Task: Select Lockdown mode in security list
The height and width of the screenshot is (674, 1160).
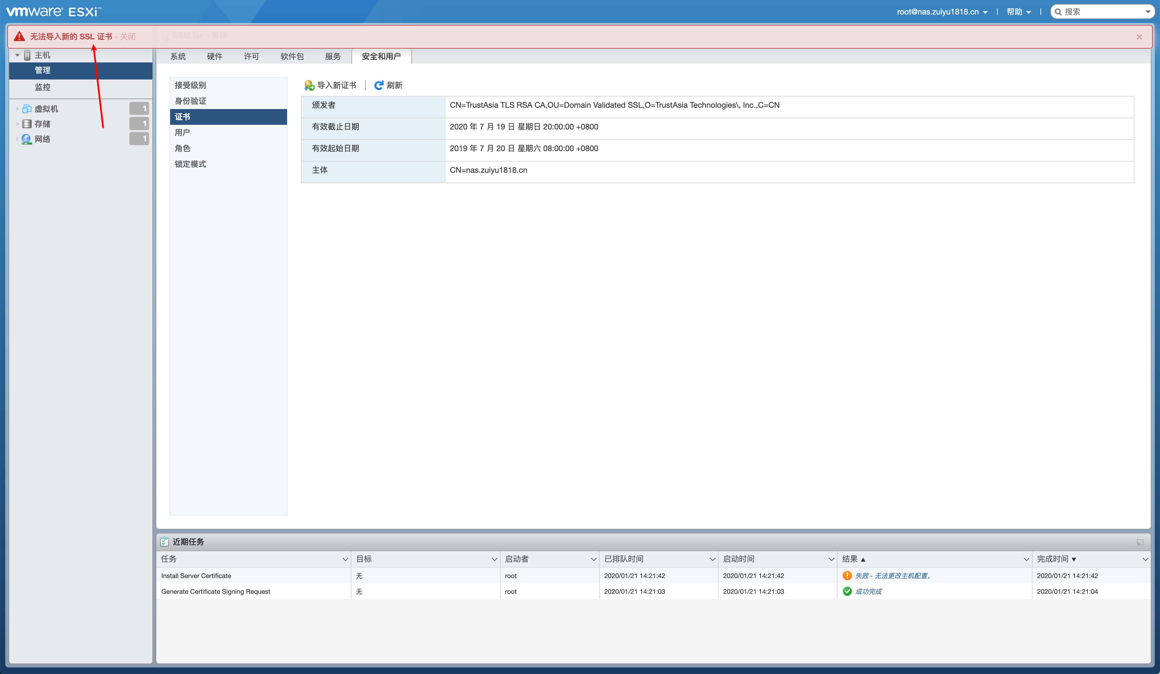Action: [190, 164]
